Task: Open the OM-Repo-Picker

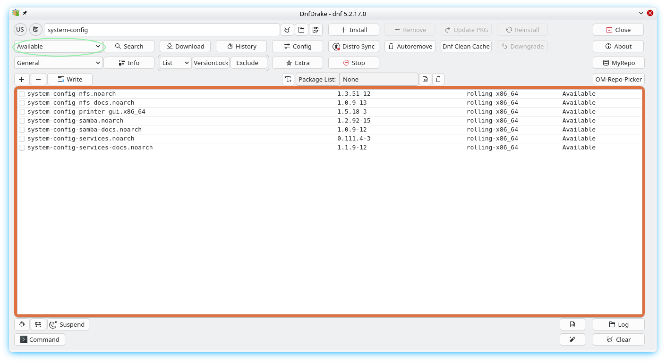Action: tap(618, 79)
